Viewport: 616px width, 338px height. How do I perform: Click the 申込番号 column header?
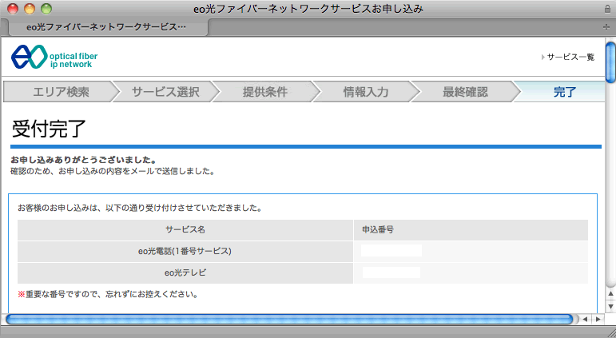click(x=471, y=229)
